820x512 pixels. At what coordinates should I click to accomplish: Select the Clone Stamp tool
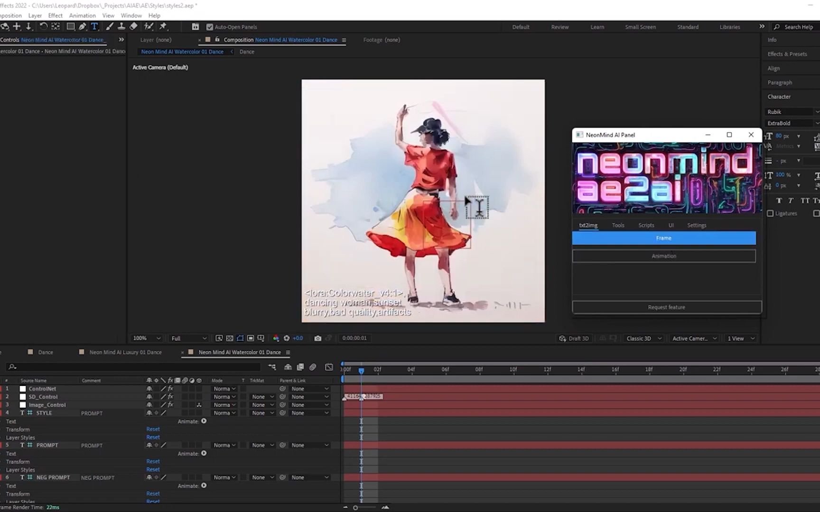(121, 27)
